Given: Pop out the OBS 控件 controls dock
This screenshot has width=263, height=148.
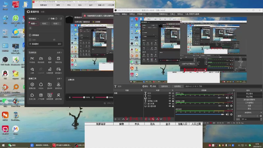Looking at the screenshot, I should [x=261, y=90].
